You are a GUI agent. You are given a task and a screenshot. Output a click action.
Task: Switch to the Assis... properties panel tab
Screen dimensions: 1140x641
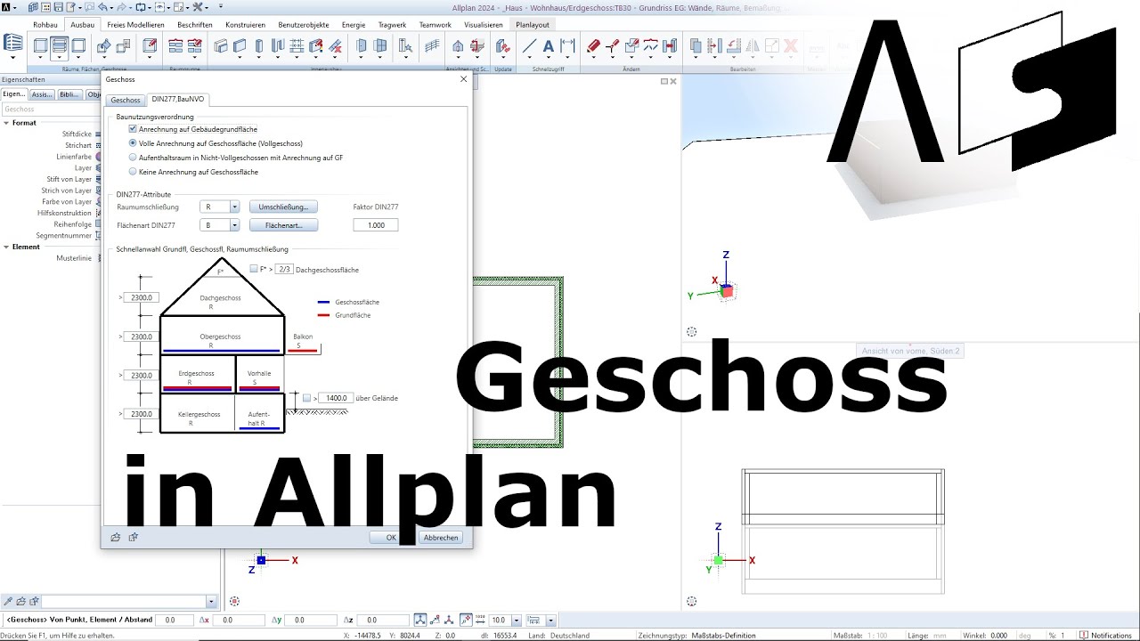[42, 94]
